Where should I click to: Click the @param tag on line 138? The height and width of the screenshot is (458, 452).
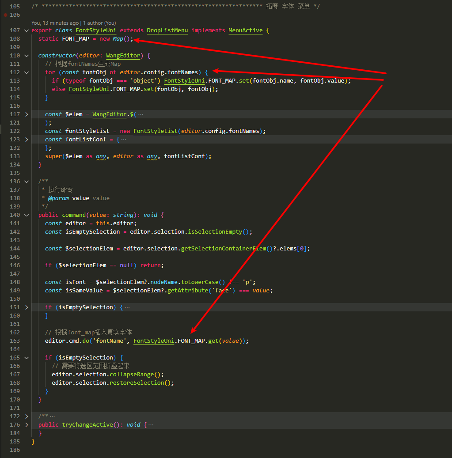coord(58,198)
